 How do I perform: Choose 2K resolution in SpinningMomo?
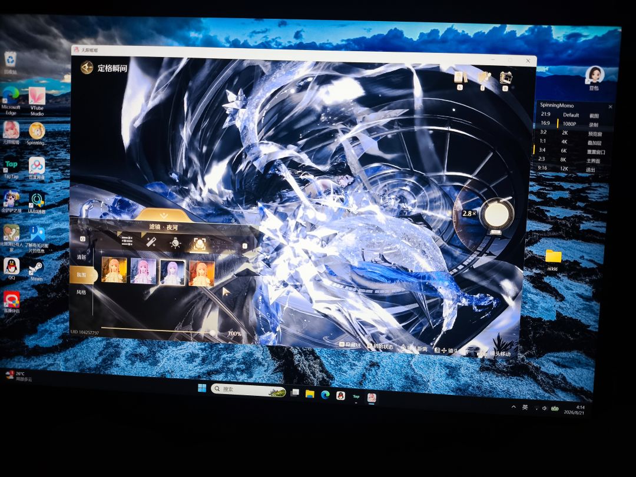(x=565, y=133)
